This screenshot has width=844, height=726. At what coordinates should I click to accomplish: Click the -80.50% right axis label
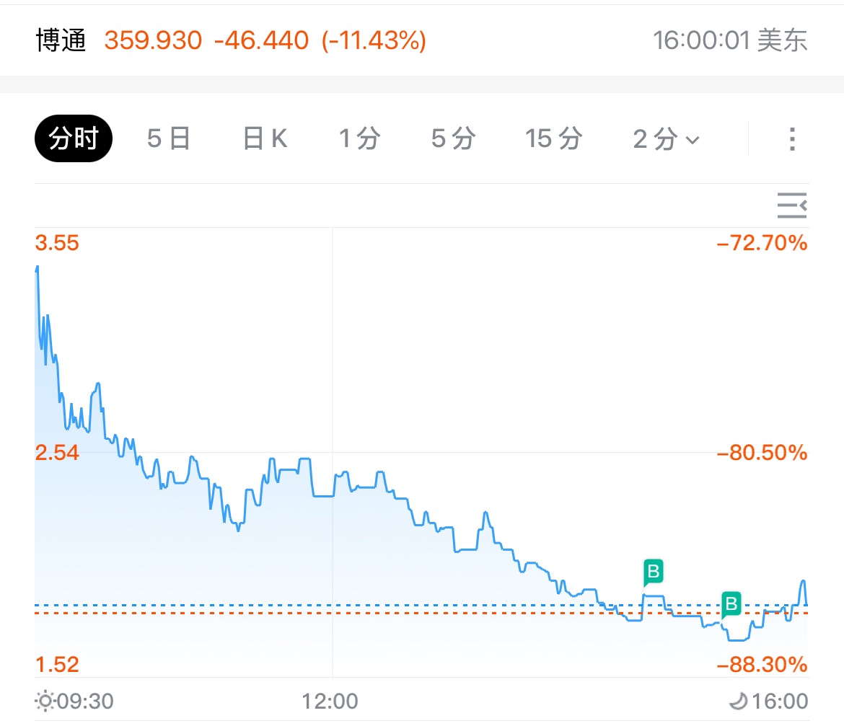[761, 453]
